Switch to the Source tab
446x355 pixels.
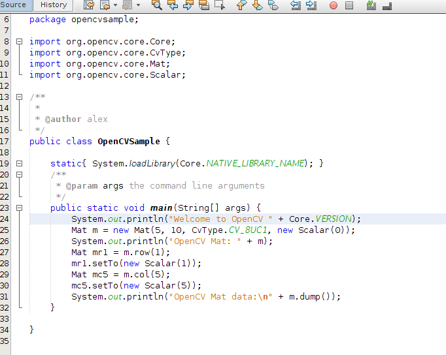click(x=13, y=5)
